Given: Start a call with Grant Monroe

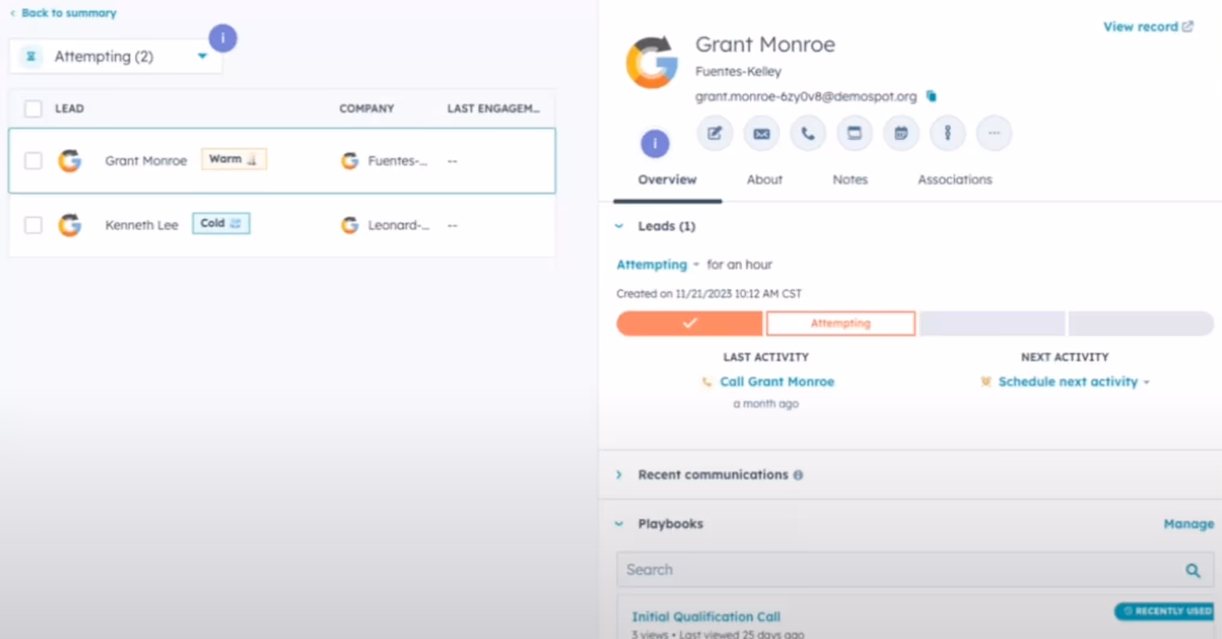Looking at the screenshot, I should pos(807,133).
